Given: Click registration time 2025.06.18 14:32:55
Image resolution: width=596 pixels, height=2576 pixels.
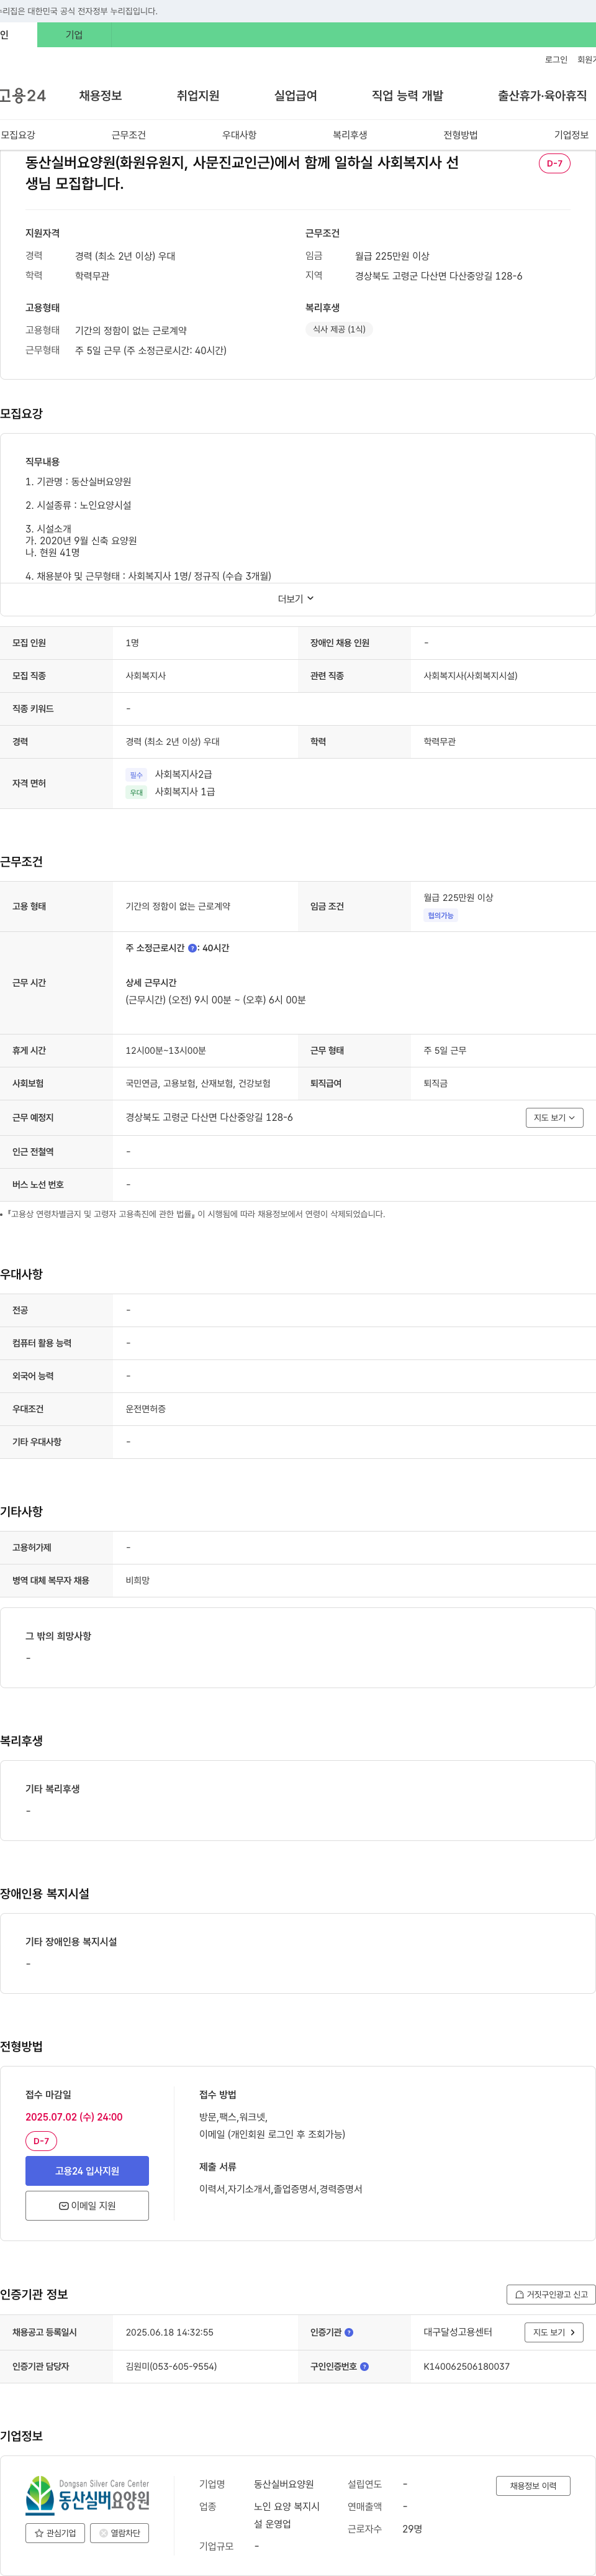Looking at the screenshot, I should [169, 2333].
